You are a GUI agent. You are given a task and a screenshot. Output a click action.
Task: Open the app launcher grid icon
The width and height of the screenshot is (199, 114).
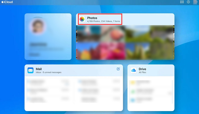(182, 2)
